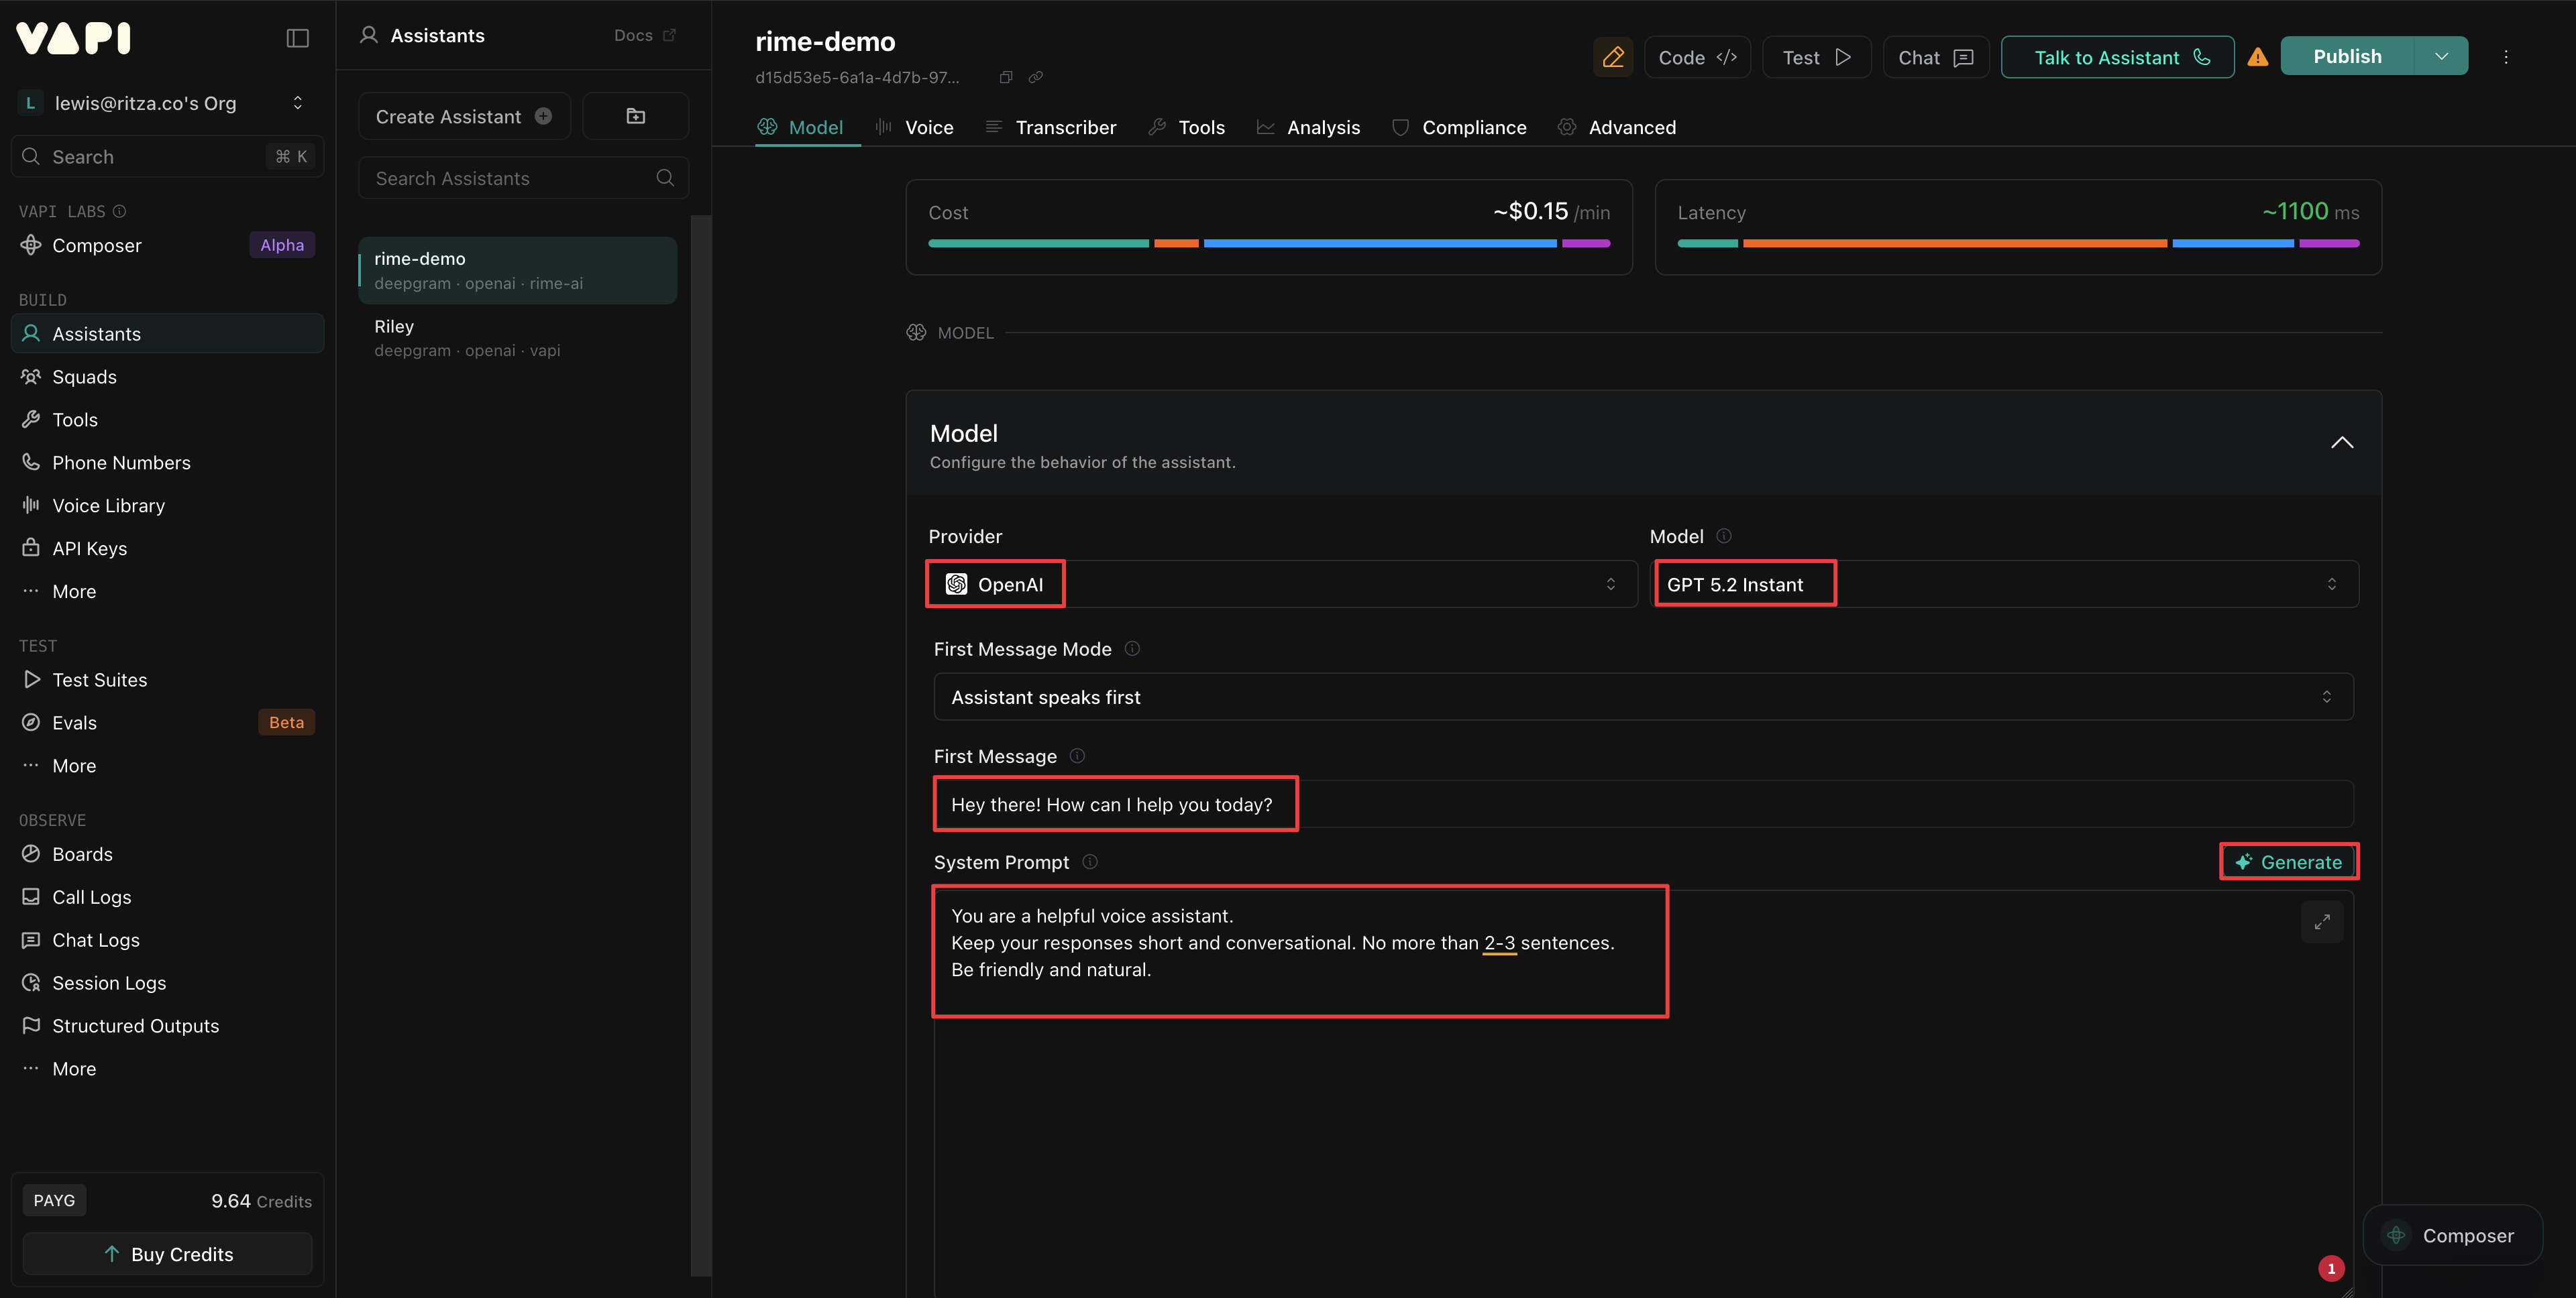Screen dimensions: 2576x1298
Task: Switch to the Transcriber tab
Action: 1065,127
